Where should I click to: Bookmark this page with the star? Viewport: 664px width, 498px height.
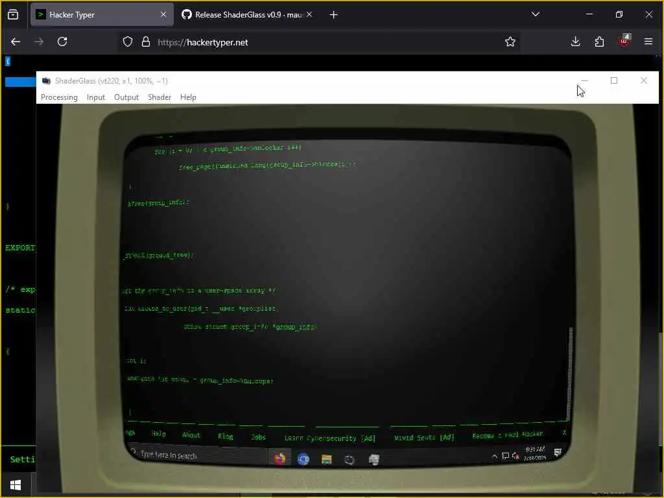[x=510, y=42]
